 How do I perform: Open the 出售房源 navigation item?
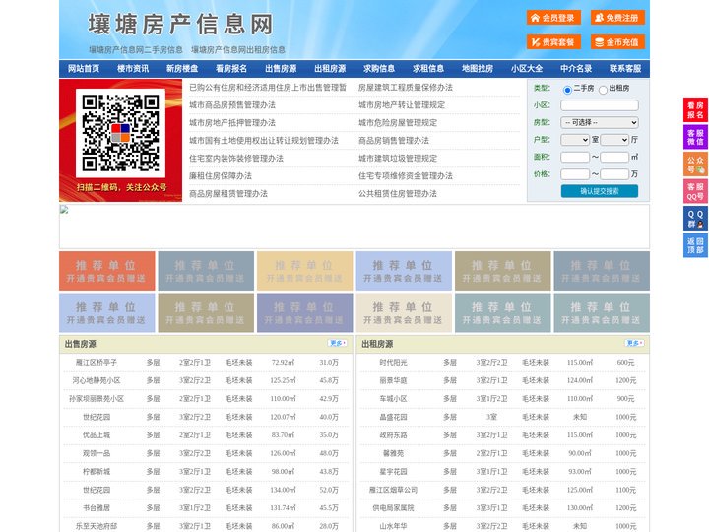click(281, 69)
